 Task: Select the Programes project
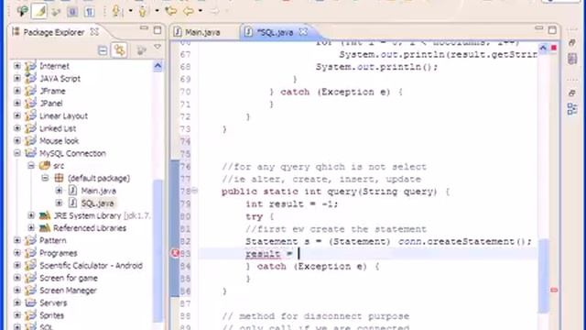[x=58, y=253]
